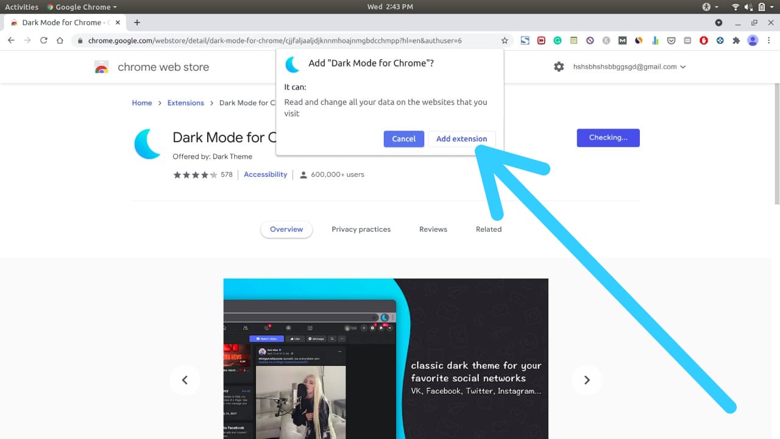Open the bar chart extension icon
780x439 pixels.
(x=655, y=40)
